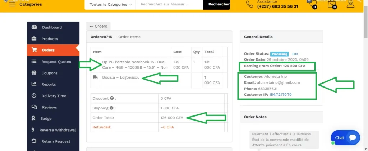Click the user account avatar icon
Screen dimensions: 368x151
(350, 4)
